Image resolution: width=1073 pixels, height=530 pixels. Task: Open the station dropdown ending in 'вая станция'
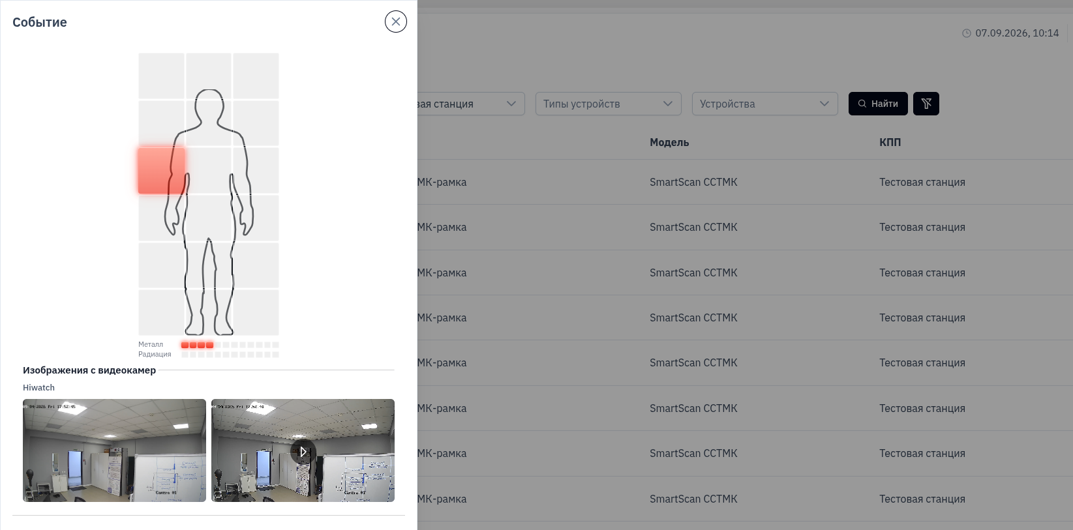(x=471, y=104)
